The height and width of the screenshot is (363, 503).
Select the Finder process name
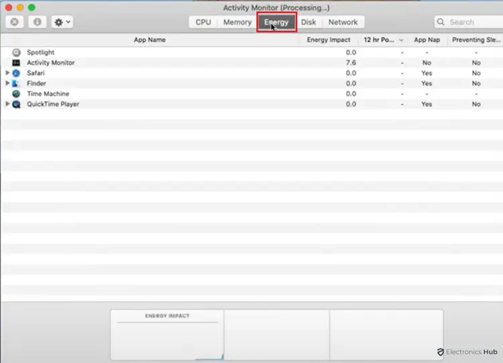(x=36, y=83)
